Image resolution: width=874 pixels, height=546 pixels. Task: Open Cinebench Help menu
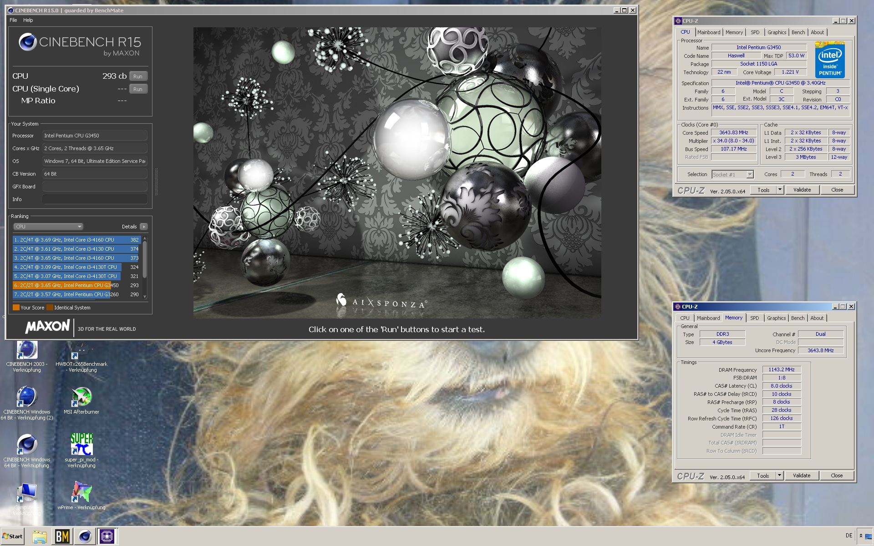click(28, 20)
